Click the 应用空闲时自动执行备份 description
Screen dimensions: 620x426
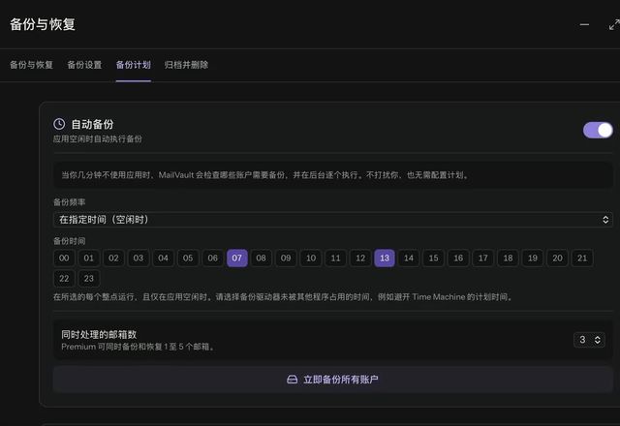tap(98, 139)
